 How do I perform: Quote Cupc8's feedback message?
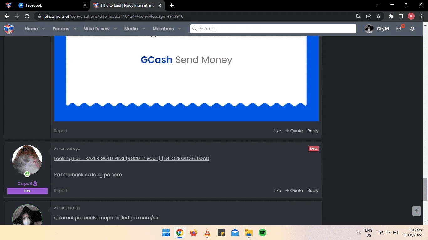click(294, 191)
